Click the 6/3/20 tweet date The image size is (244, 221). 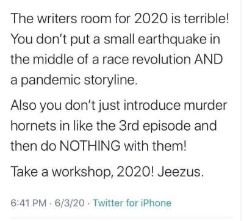(70, 203)
